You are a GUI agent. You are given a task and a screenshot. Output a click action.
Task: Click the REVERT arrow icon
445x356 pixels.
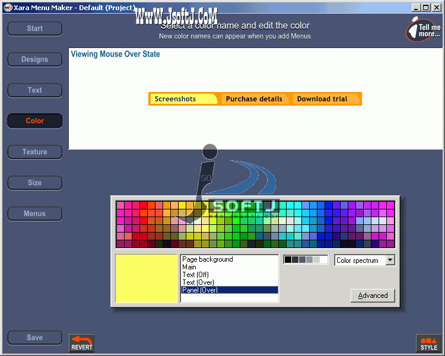pos(81,343)
